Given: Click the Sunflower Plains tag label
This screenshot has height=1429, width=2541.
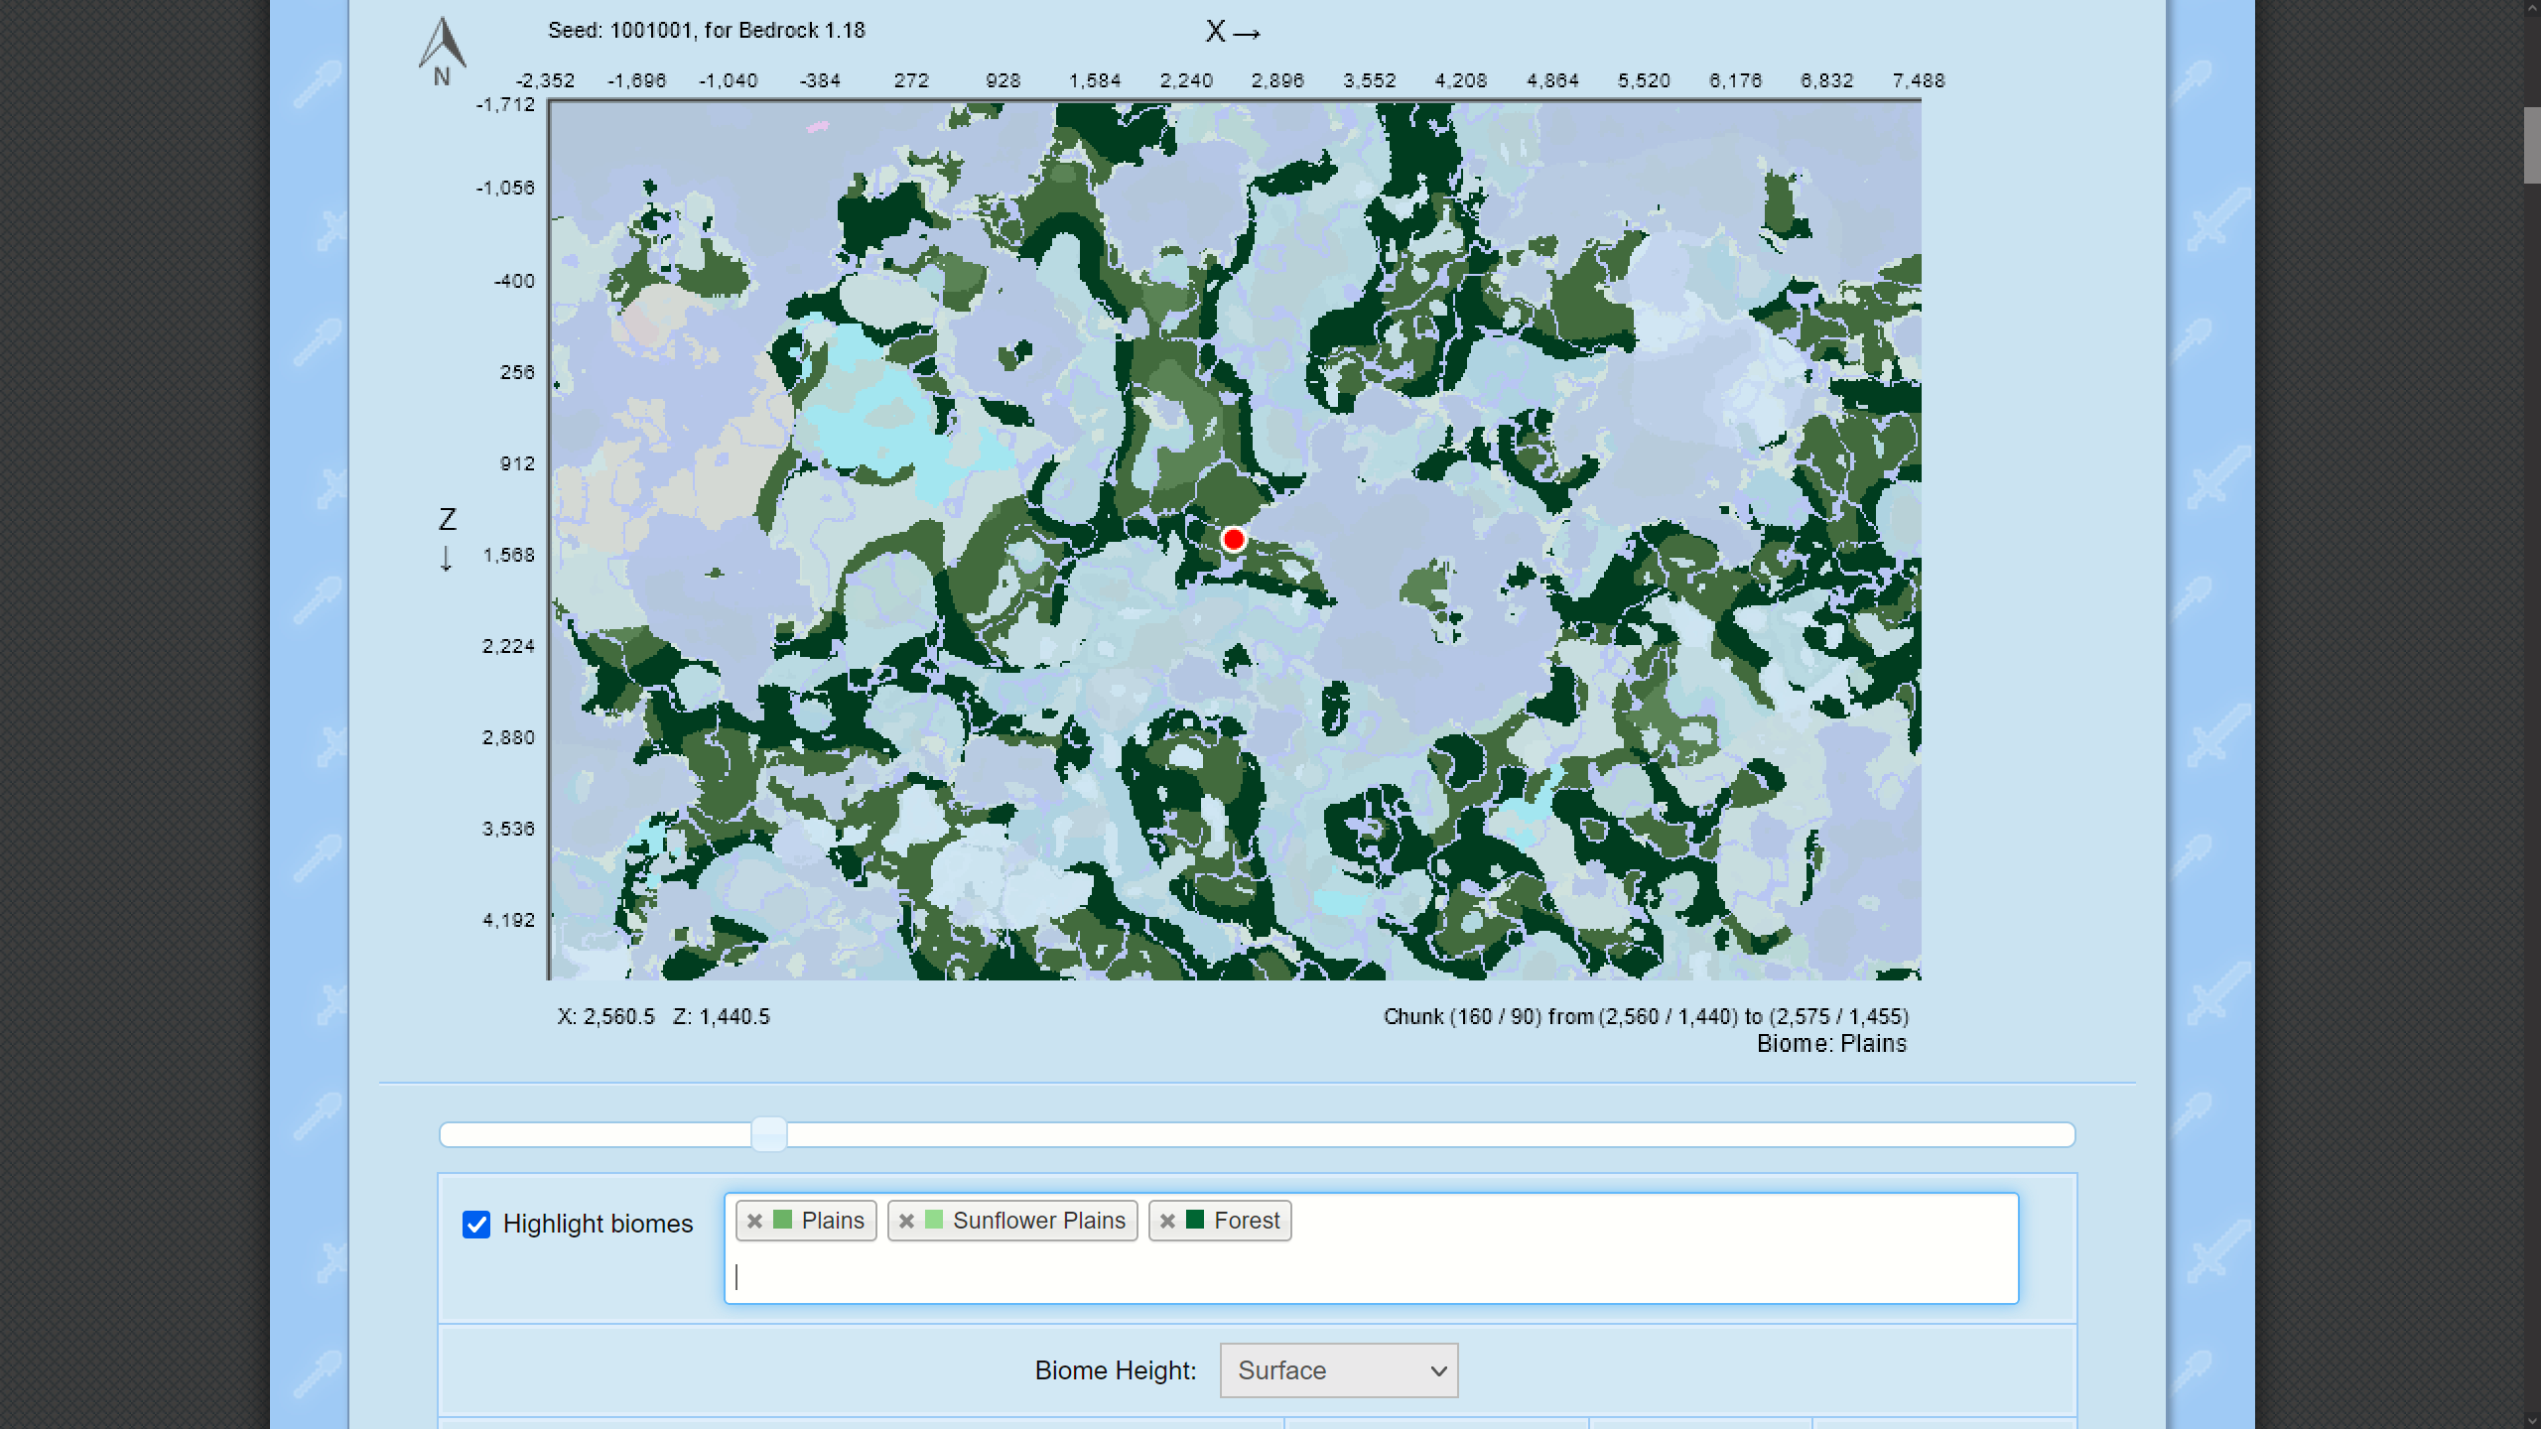Looking at the screenshot, I should pos(1038,1221).
